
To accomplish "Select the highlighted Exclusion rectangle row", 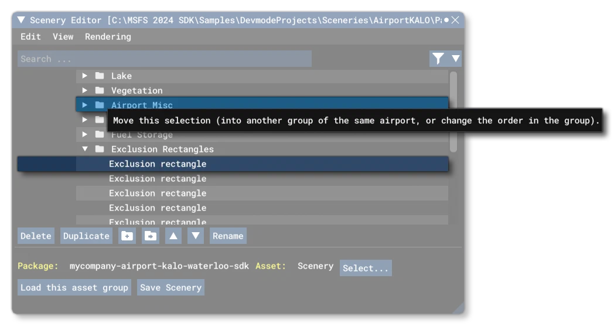I will pyautogui.click(x=233, y=164).
